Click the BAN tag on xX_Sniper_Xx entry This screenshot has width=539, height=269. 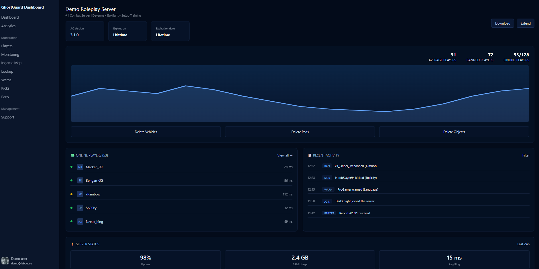[327, 166]
